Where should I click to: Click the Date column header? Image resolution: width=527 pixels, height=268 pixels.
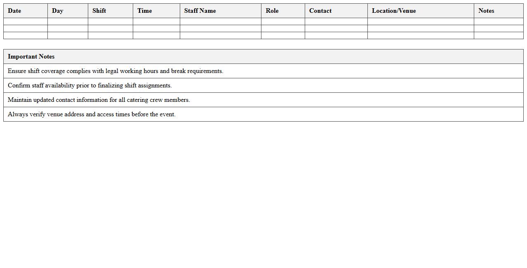(14, 11)
